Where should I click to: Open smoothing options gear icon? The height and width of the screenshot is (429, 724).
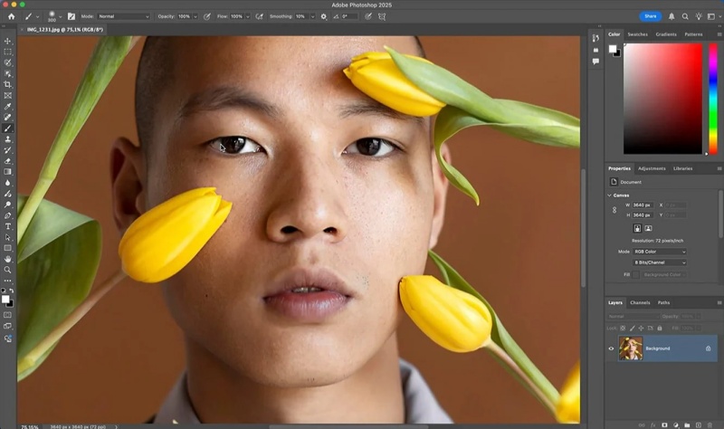(324, 16)
